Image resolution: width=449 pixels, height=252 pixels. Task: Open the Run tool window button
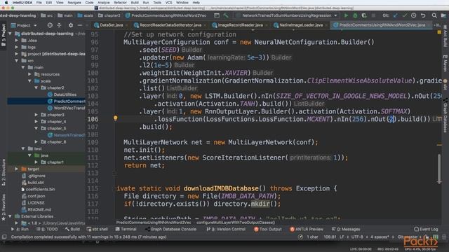[20, 229]
